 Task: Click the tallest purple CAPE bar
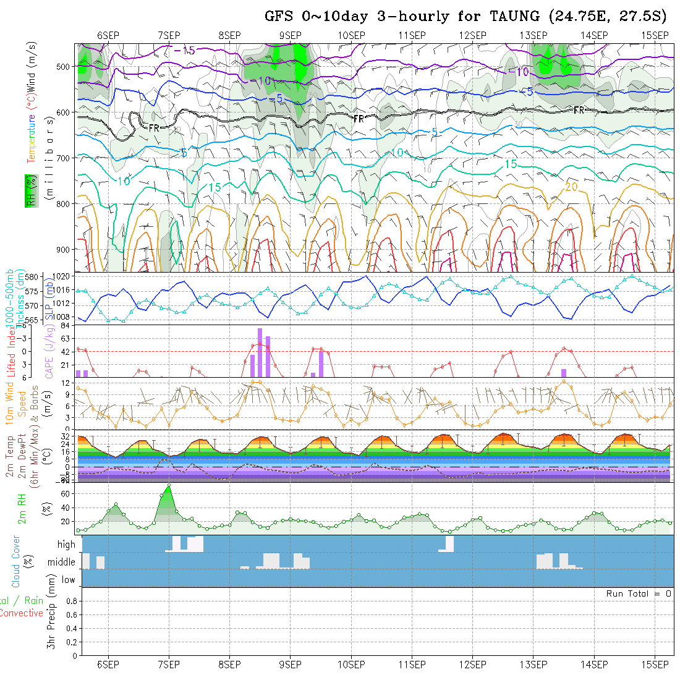tap(260, 352)
